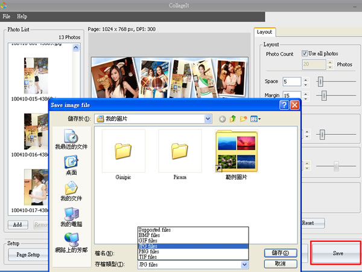Go to My Documents location
Viewport: 362px width, 272px height.
[71, 191]
